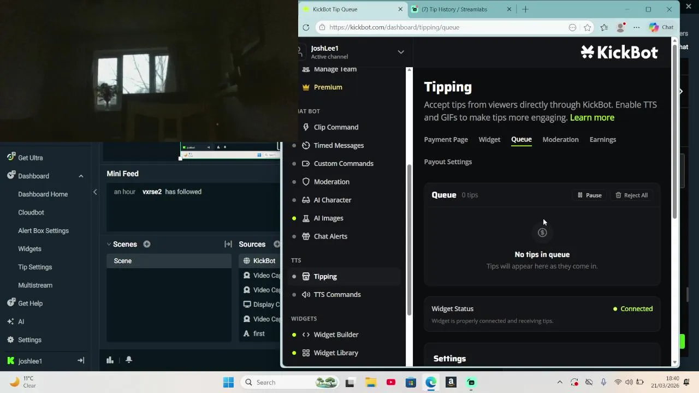Viewport: 699px width, 393px height.
Task: Open Dashboard Home in Streamlabs
Action: (43, 194)
